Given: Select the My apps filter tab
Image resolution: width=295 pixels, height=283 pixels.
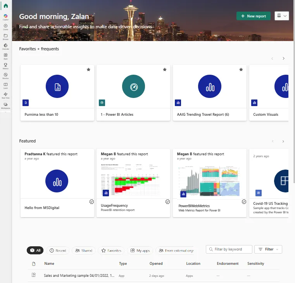Looking at the screenshot, I should pos(140,250).
